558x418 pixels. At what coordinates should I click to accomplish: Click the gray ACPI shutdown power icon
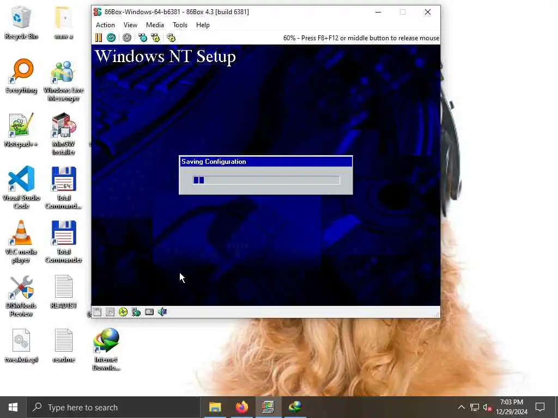pos(127,38)
